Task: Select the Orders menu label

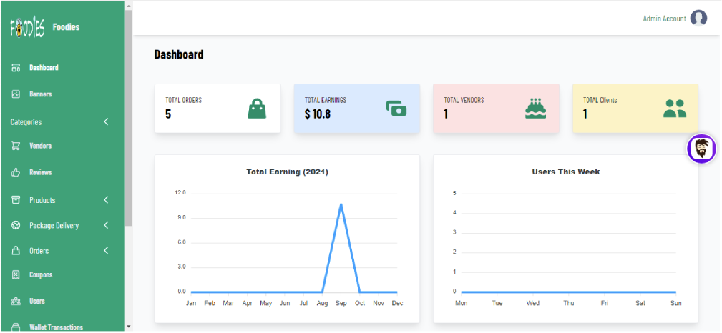Action: pyautogui.click(x=39, y=251)
